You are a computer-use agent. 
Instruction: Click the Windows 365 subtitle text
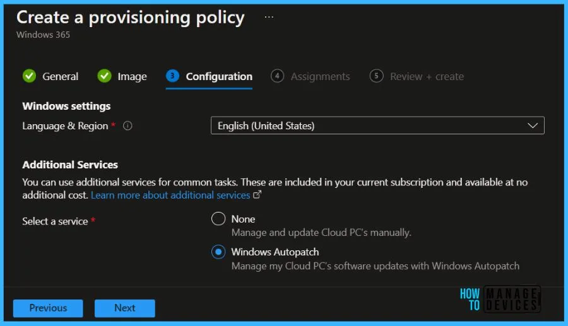pyautogui.click(x=43, y=35)
